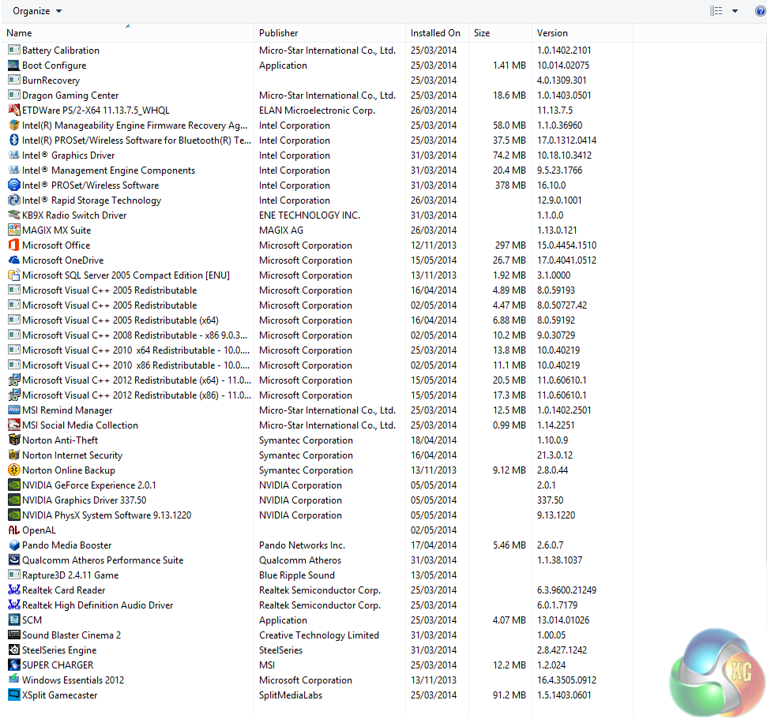This screenshot has height=719, width=767.
Task: Click Qualcomm Atheros Performance Suite icon
Action: 14,560
